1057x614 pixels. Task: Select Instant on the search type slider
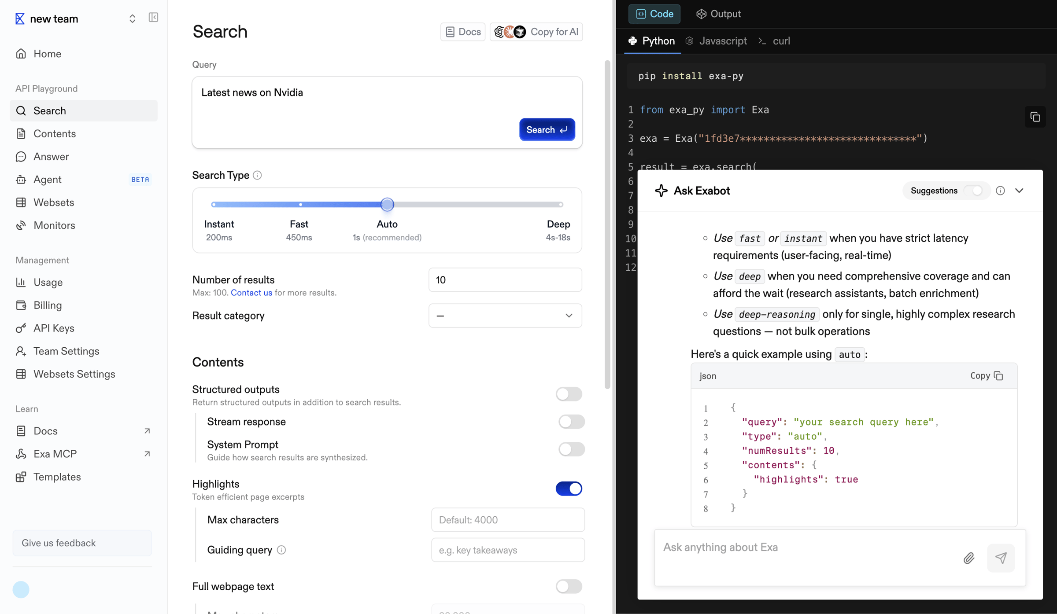[x=219, y=230]
